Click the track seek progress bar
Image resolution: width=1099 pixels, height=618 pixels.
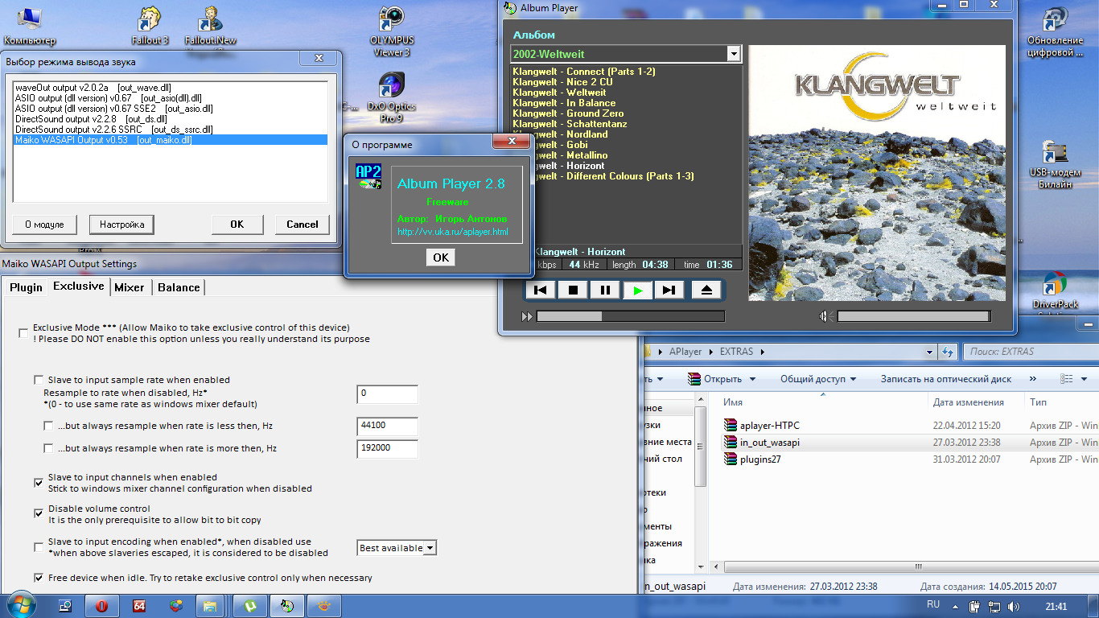tap(630, 316)
